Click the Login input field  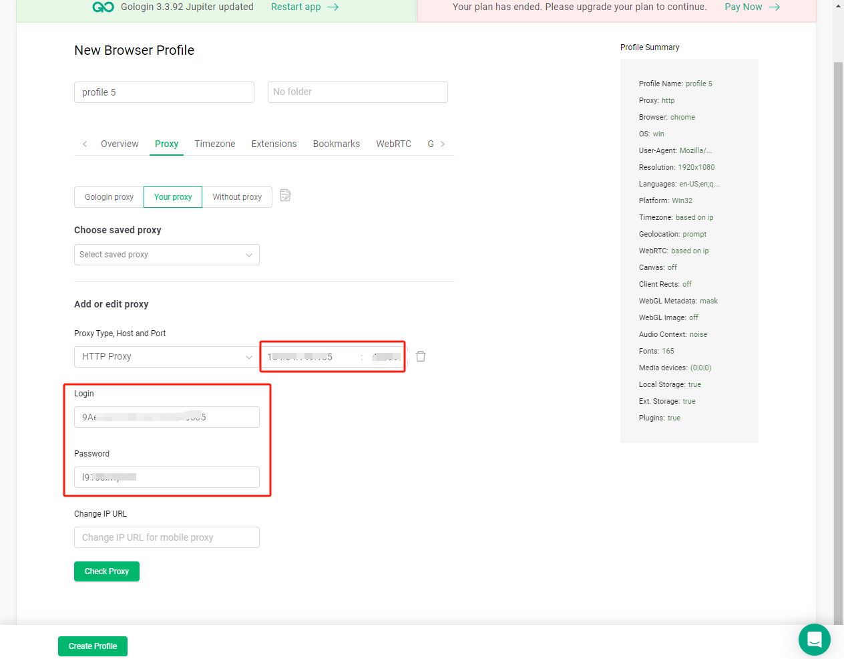click(x=167, y=417)
